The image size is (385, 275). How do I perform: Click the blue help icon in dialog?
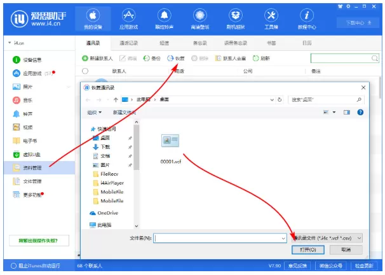[x=360, y=112]
